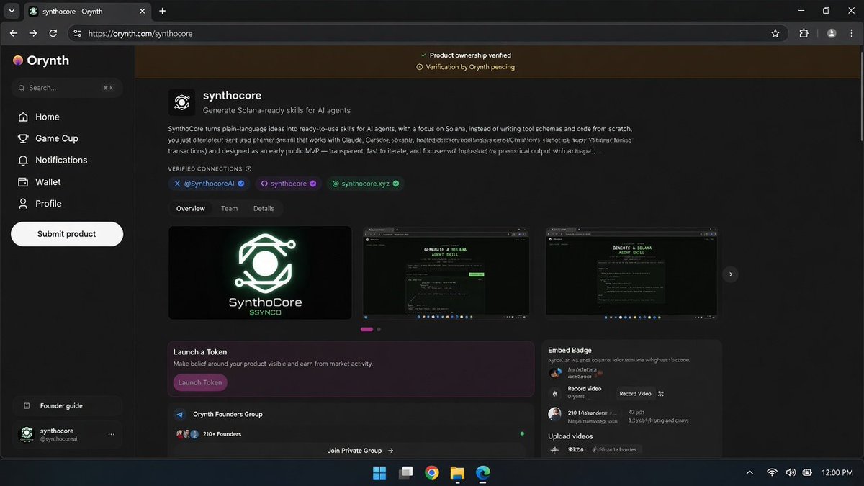Switch to the Overview tab
The image size is (864, 486).
pyautogui.click(x=191, y=208)
